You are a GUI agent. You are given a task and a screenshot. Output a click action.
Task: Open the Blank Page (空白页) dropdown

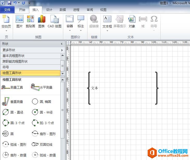point(6,31)
